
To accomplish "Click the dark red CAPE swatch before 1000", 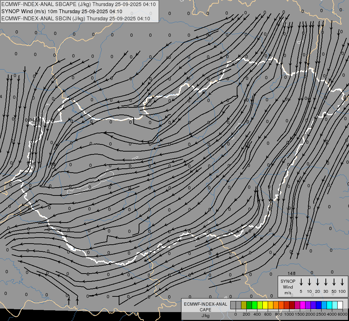I will [292, 305].
